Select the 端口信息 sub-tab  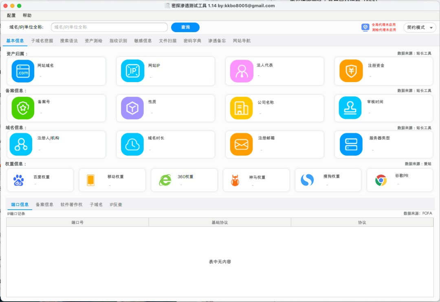pos(20,204)
